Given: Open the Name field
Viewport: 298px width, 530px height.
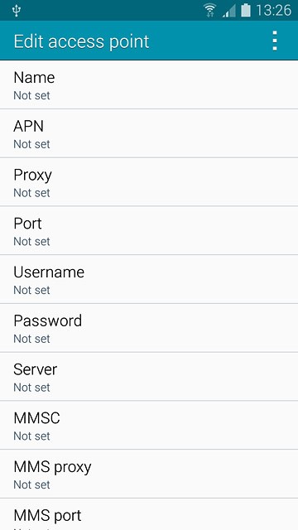Looking at the screenshot, I should pos(149,84).
